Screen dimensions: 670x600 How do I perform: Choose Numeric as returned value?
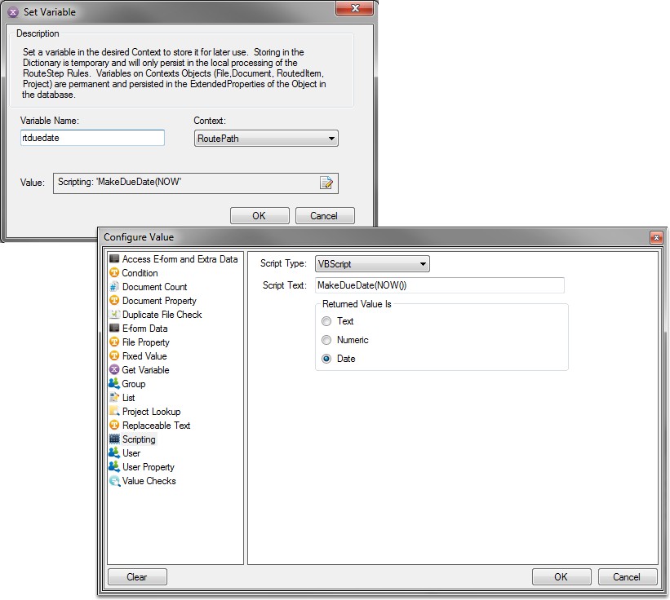point(326,340)
